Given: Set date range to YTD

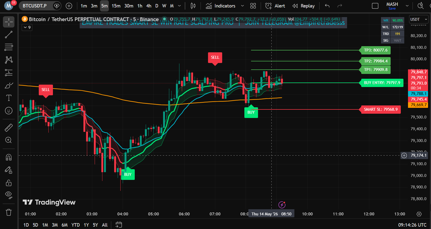Looking at the screenshot, I should tap(76, 225).
